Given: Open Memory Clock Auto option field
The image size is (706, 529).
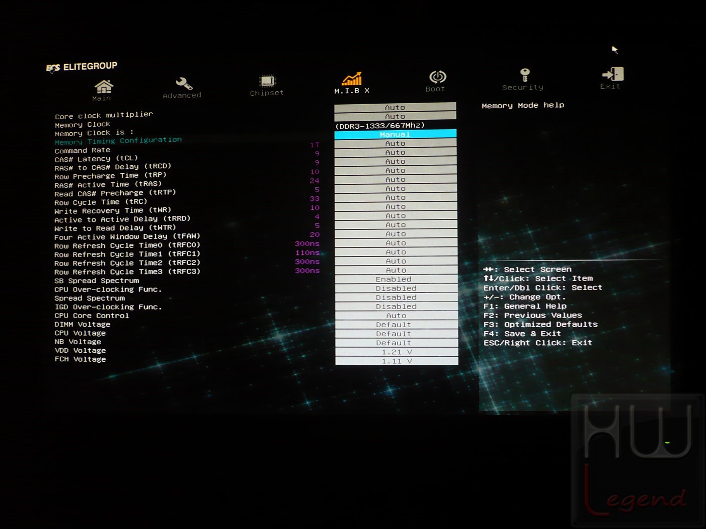Looking at the screenshot, I should pos(395,116).
